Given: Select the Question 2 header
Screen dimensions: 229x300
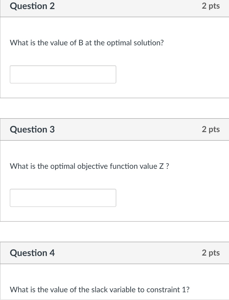Looking at the screenshot, I should [32, 6].
